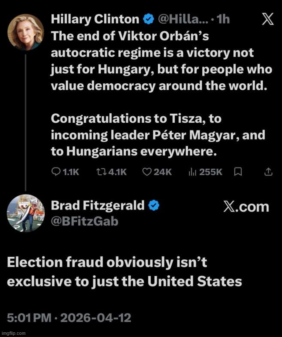Viewport: 282px width, 337px height.
Task: Open the Hillary Clinton display name link
Action: tap(95, 19)
